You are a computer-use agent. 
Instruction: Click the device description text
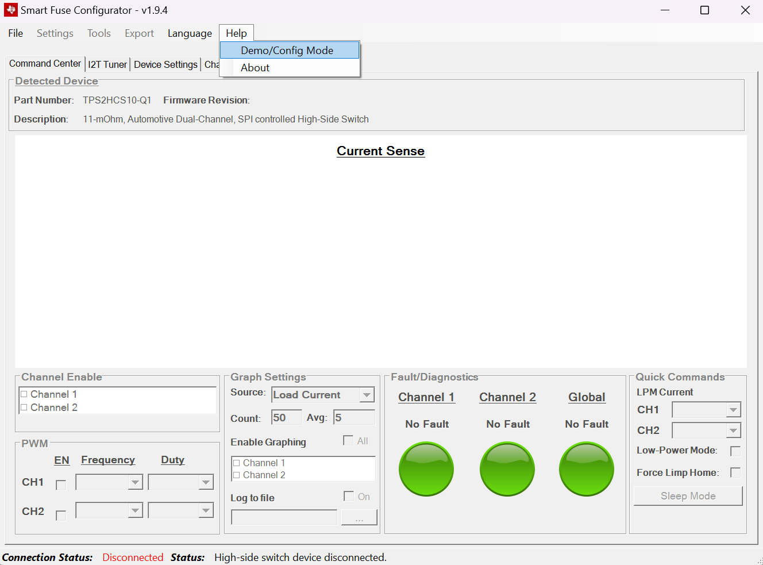point(226,119)
